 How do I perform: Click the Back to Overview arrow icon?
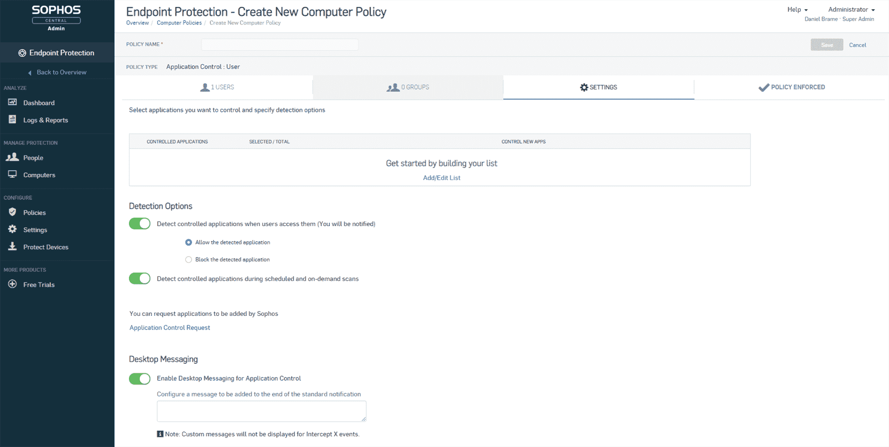(x=30, y=72)
